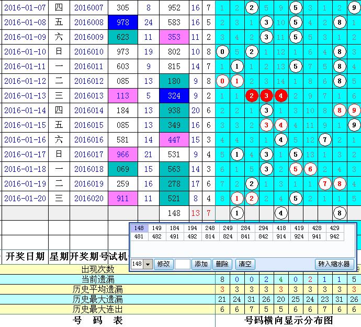Click circled 8 in the 148 prediction row

(340, 213)
